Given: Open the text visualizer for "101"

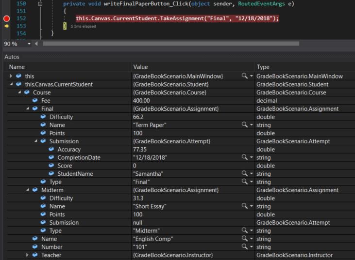Looking at the screenshot, I should [244, 246].
